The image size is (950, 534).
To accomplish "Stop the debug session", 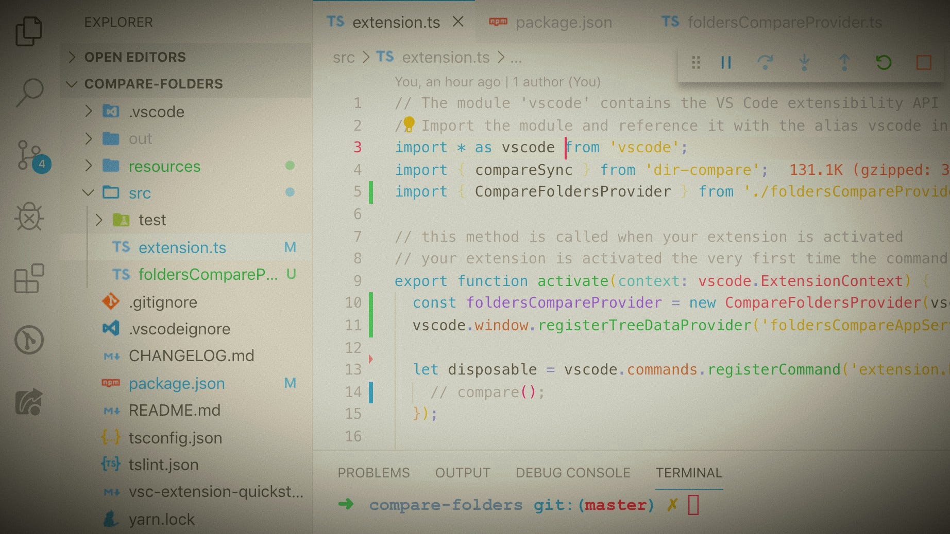I will click(924, 63).
